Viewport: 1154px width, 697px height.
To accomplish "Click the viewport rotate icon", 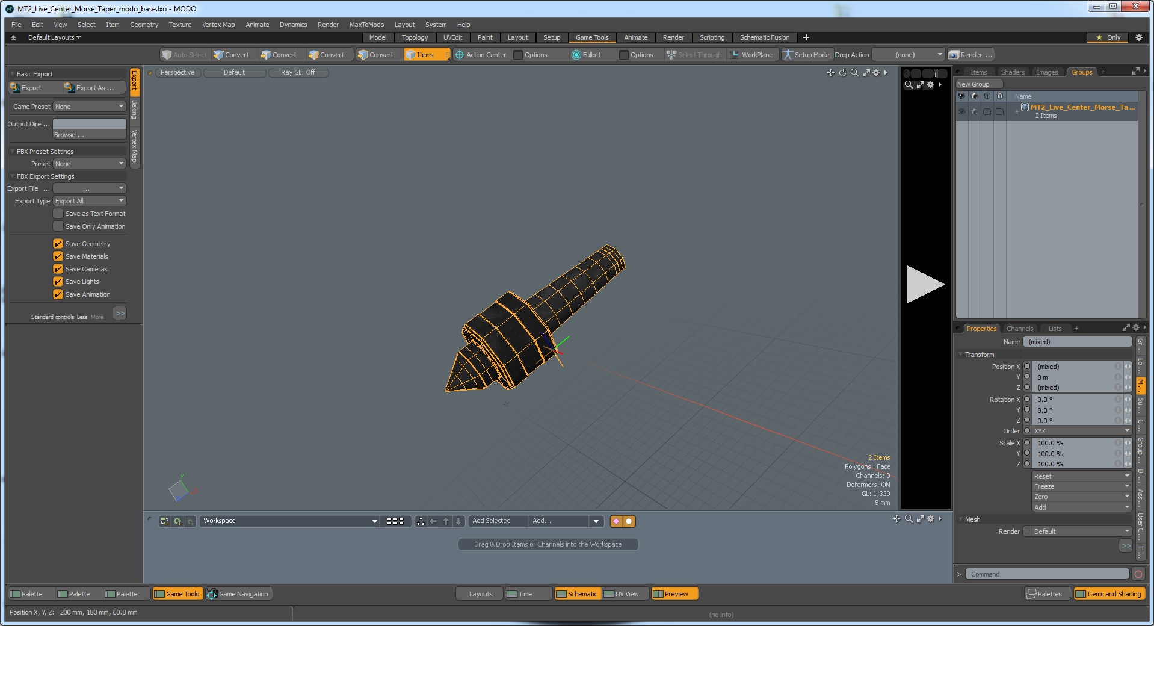I will point(842,73).
